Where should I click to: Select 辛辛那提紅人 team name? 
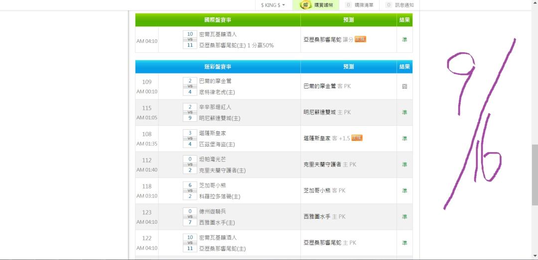coord(216,107)
